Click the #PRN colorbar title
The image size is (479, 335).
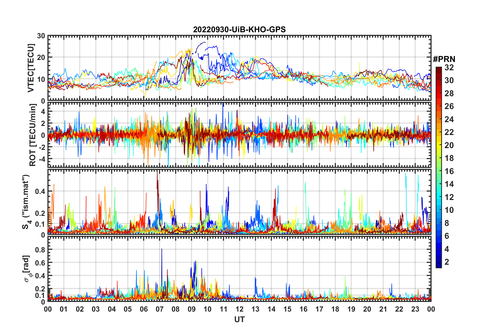[x=444, y=59]
